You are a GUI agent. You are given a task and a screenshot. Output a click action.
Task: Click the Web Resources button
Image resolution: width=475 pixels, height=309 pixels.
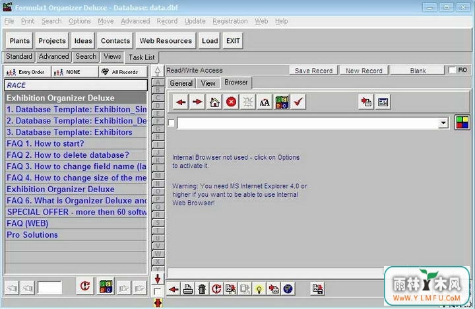tap(166, 41)
